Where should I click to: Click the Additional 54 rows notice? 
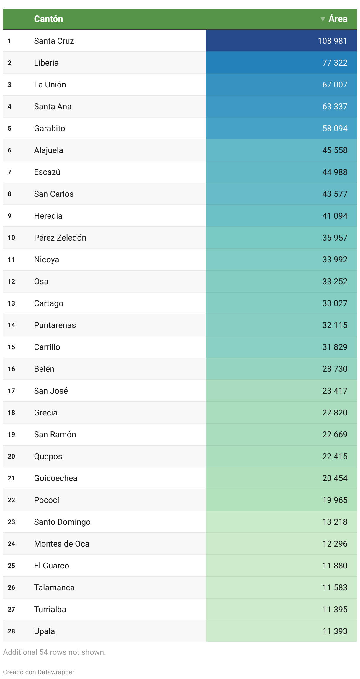point(54,652)
